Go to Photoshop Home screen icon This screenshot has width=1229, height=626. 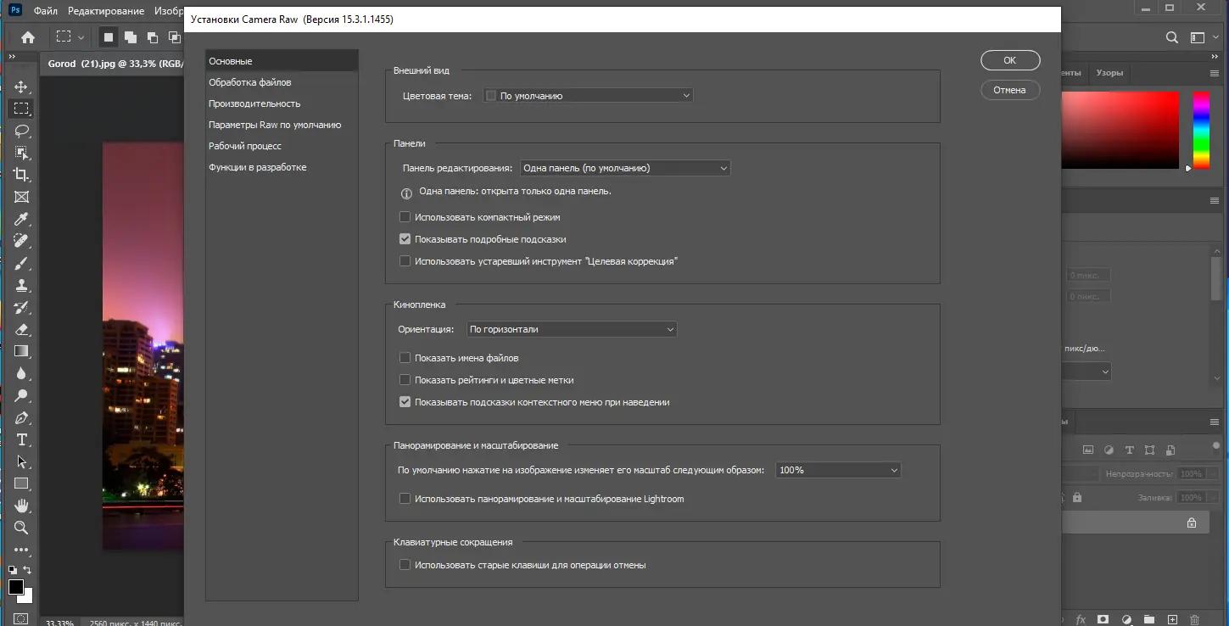pyautogui.click(x=28, y=37)
